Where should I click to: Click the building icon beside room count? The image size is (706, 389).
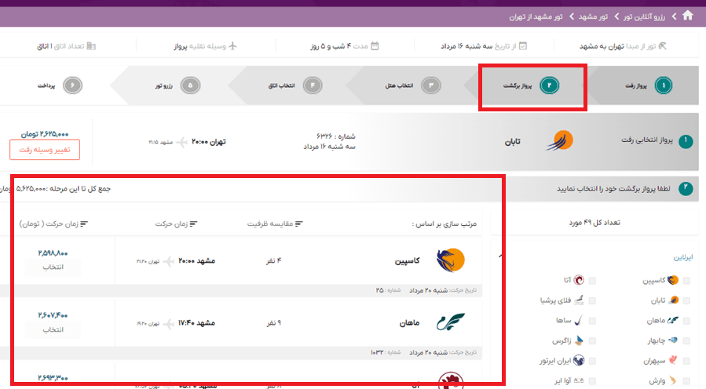pos(91,45)
